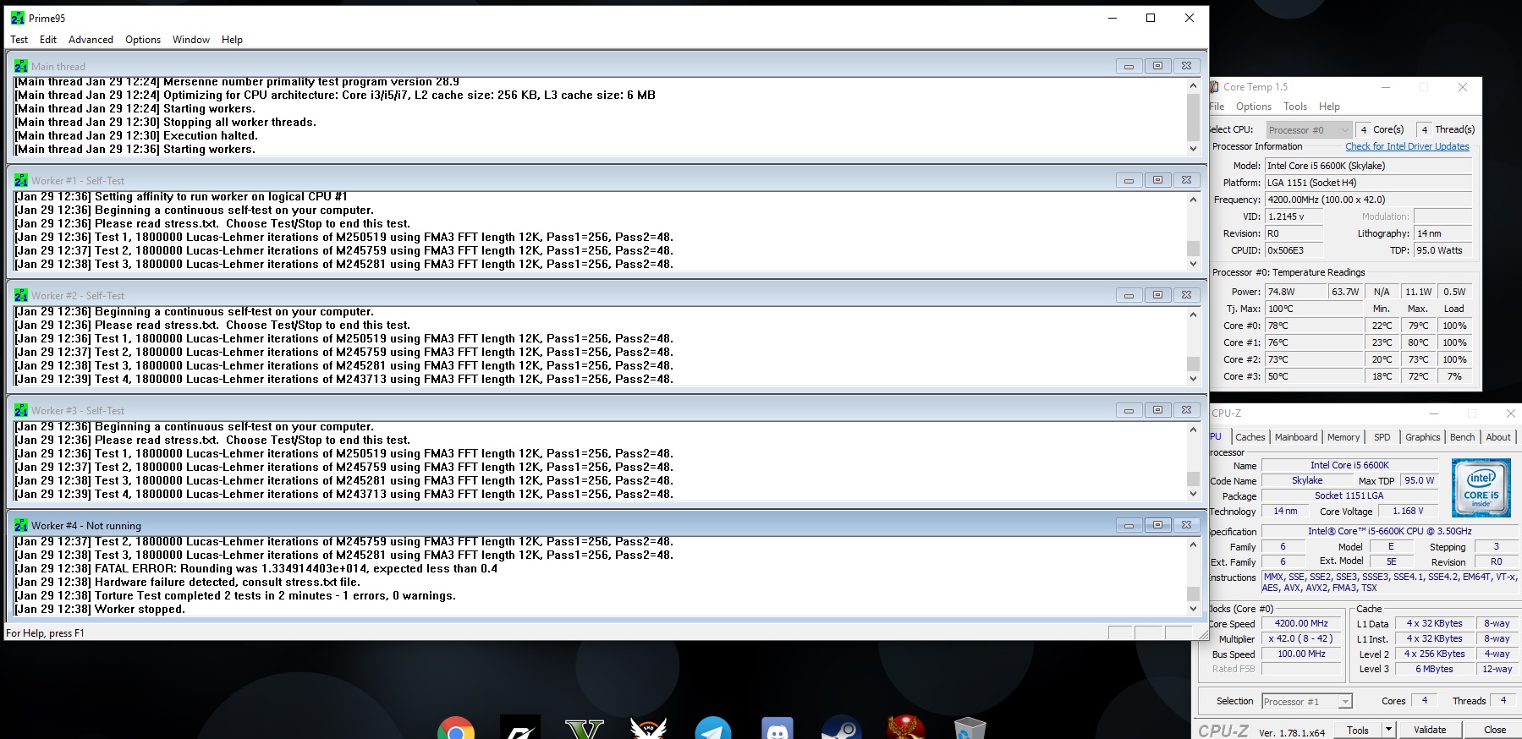Screen dimensions: 1522x739
Task: Open Telegram from the dock
Action: (x=713, y=728)
